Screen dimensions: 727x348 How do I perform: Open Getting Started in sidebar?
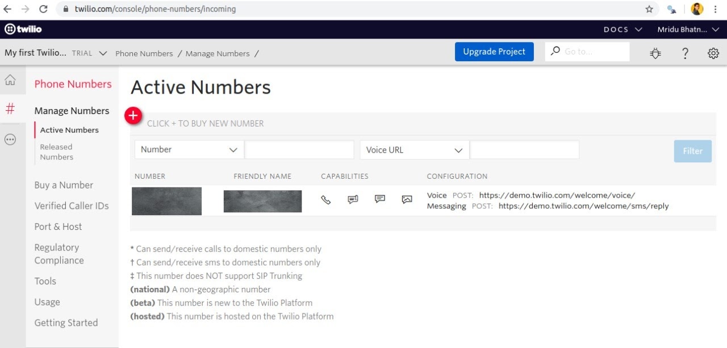coord(66,322)
